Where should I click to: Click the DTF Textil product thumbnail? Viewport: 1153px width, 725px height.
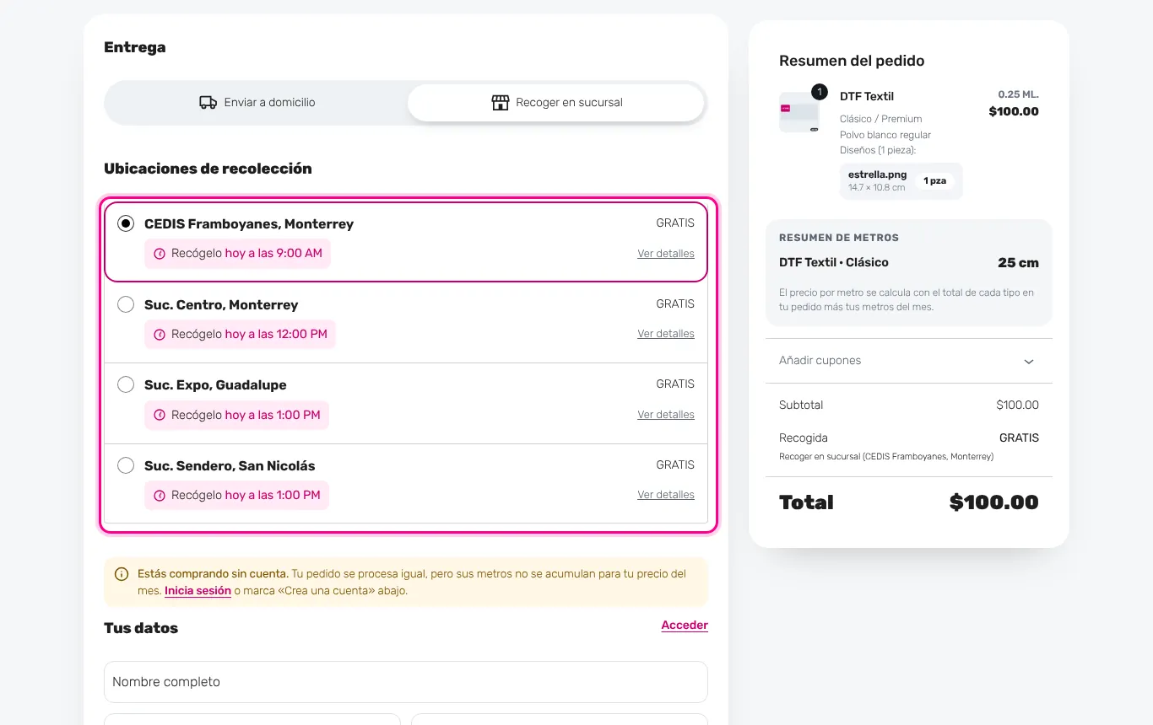point(799,112)
